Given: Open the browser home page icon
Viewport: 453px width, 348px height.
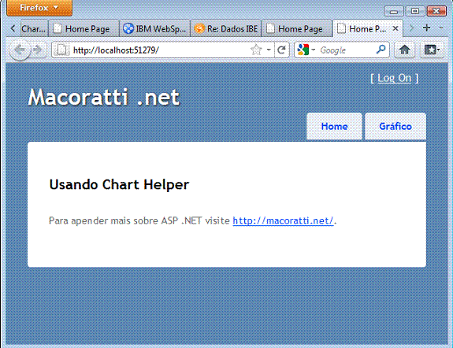Looking at the screenshot, I should tap(404, 50).
